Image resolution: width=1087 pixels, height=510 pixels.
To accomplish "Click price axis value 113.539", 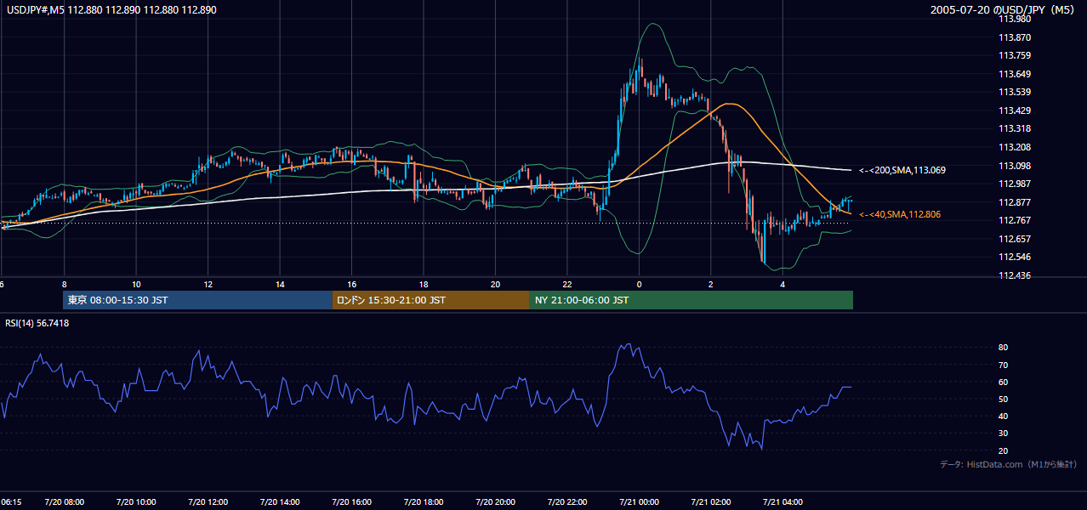I will tap(1015, 92).
